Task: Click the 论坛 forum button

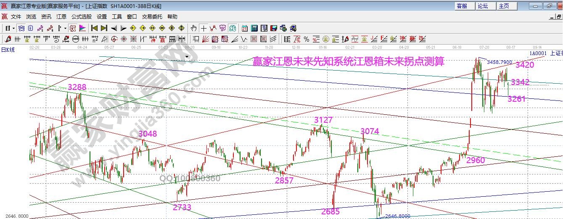Action: pyautogui.click(x=483, y=6)
